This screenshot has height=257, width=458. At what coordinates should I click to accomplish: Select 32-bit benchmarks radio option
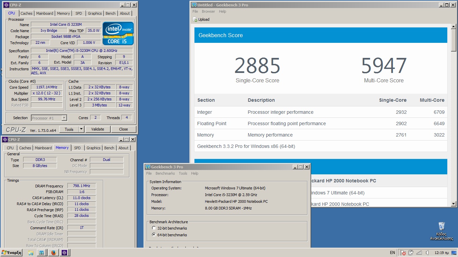point(154,228)
